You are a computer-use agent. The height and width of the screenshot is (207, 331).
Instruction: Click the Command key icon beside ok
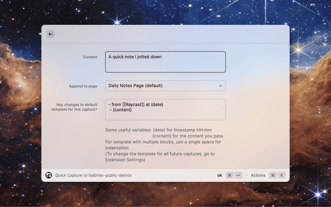[x=230, y=175]
